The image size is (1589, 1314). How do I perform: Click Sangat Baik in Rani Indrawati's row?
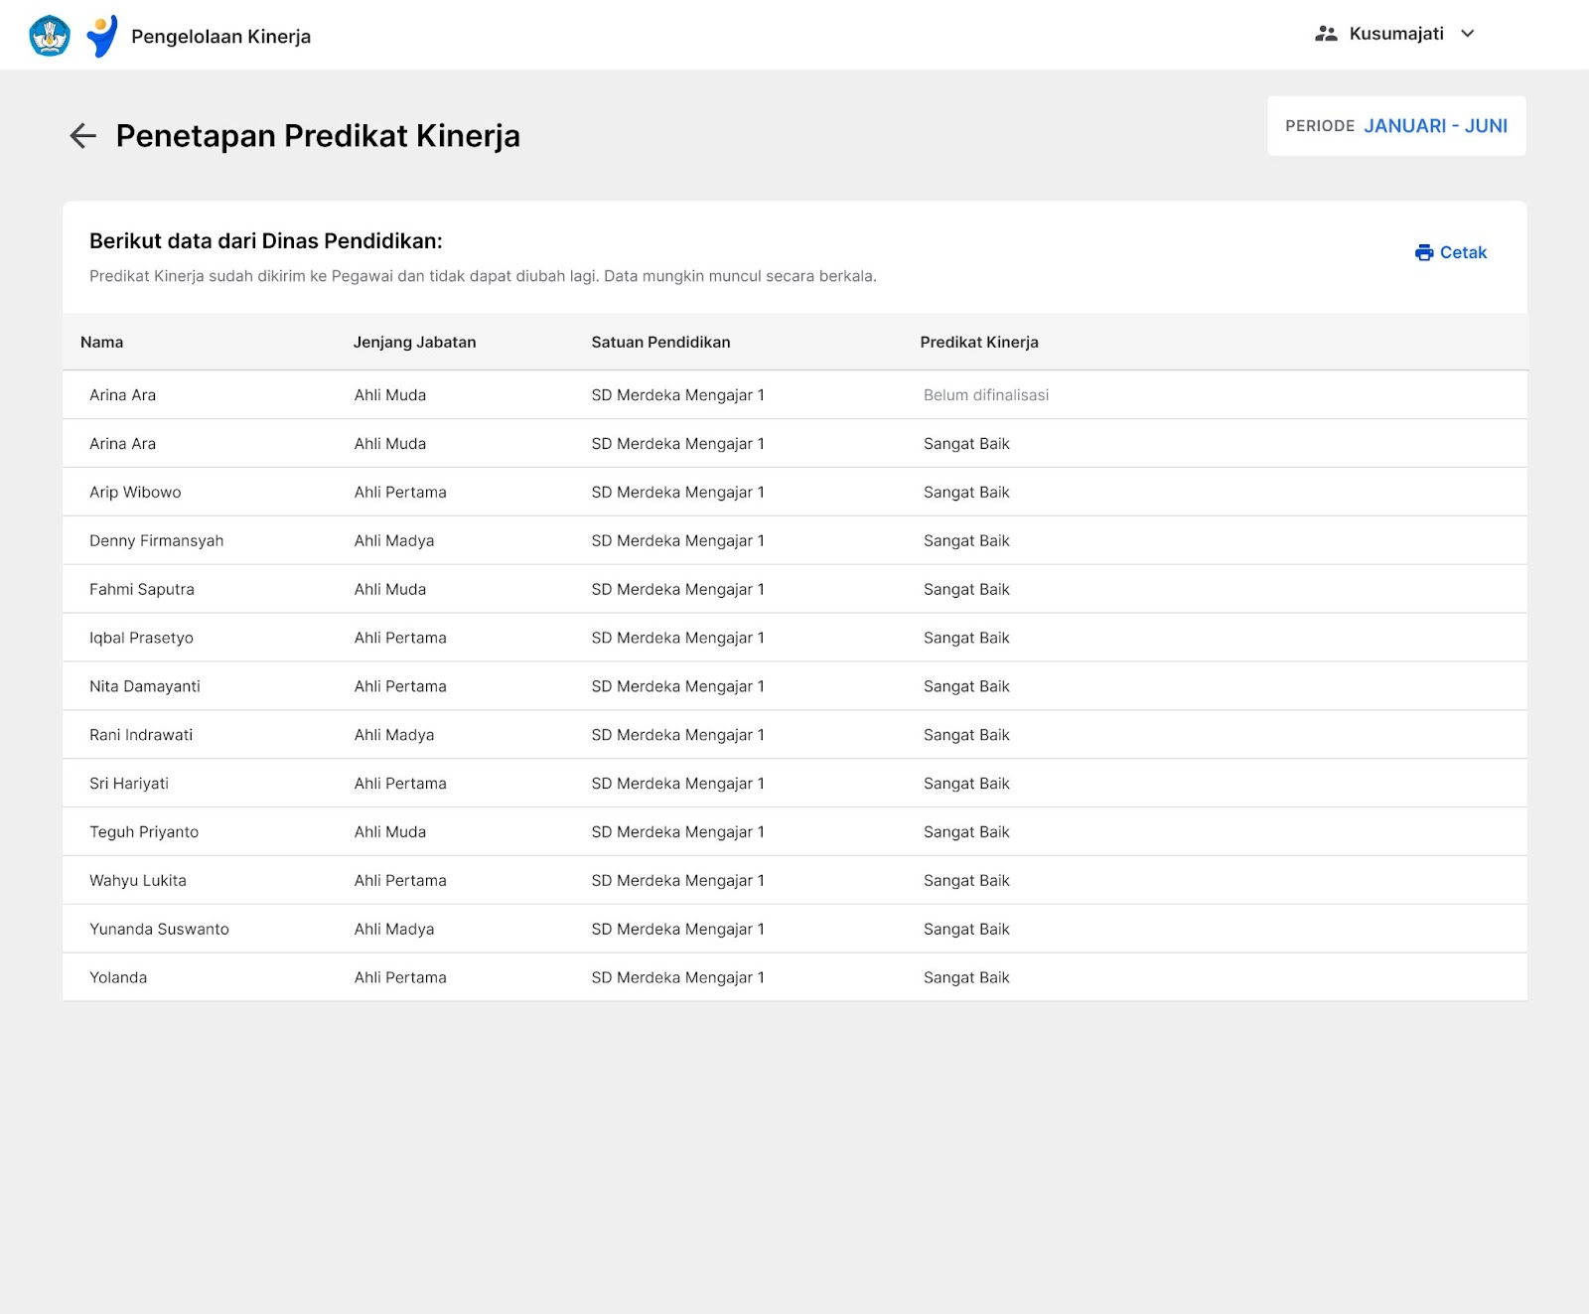(x=965, y=735)
